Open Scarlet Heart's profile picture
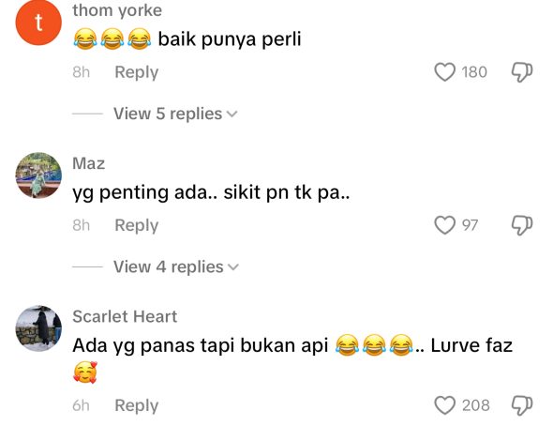 coord(38,328)
